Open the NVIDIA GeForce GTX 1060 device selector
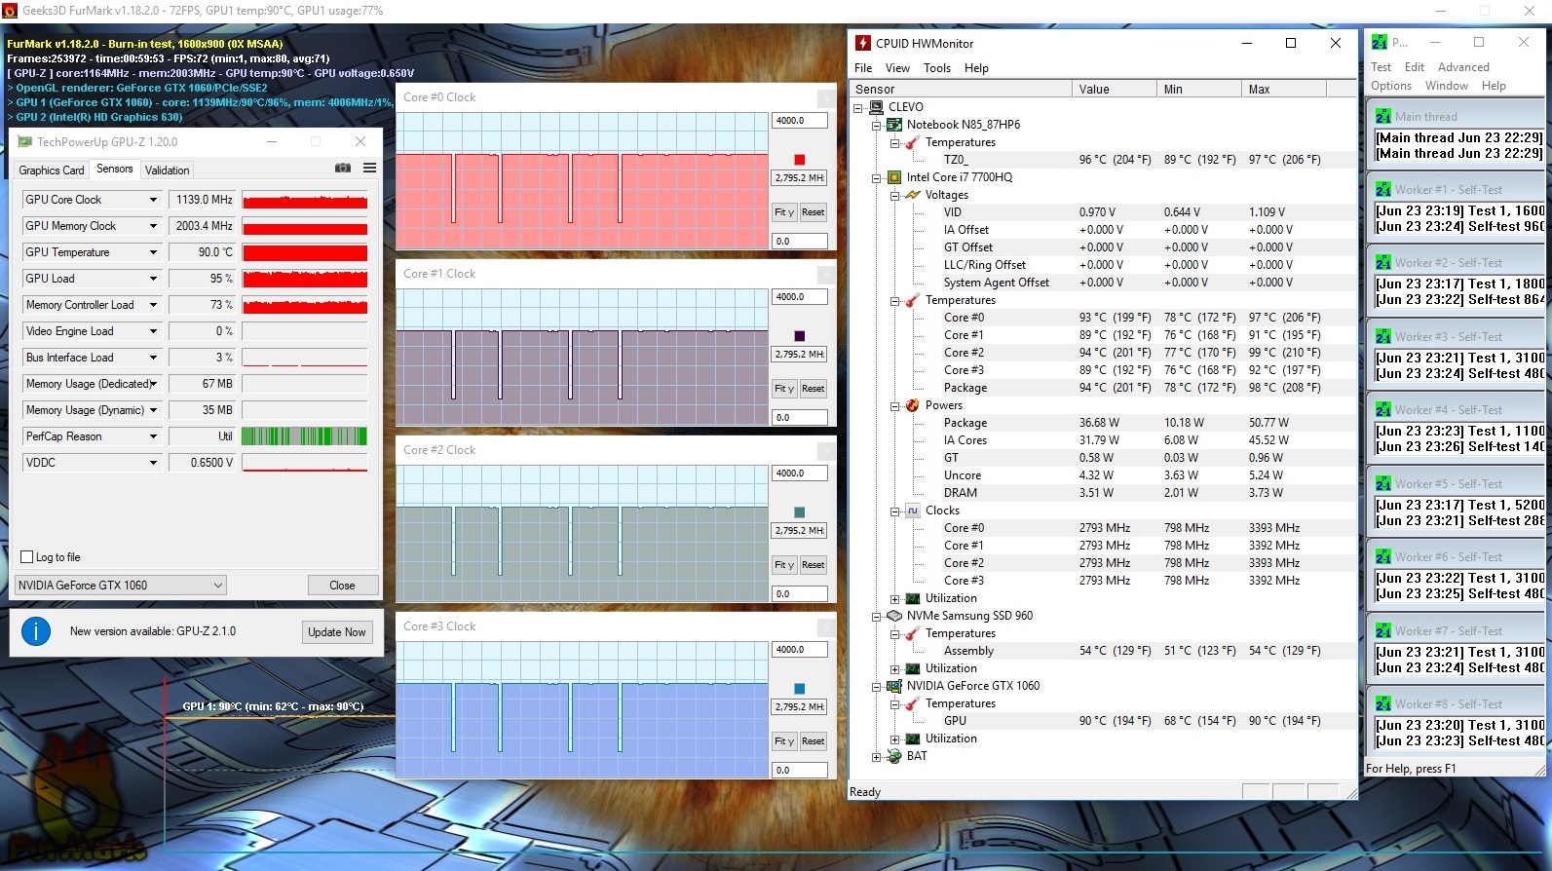Screen dimensions: 1552x871 [x=121, y=586]
